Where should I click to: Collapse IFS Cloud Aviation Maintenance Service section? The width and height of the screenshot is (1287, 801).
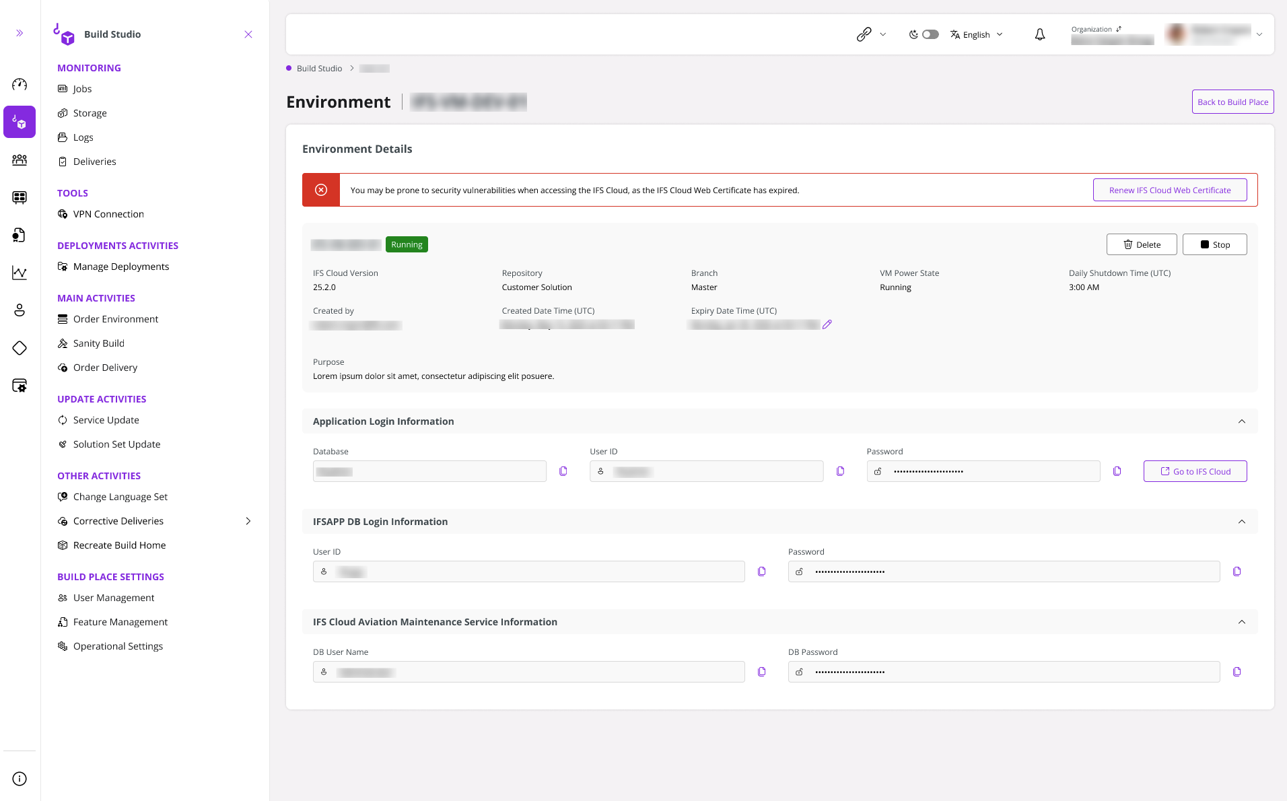[1242, 622]
